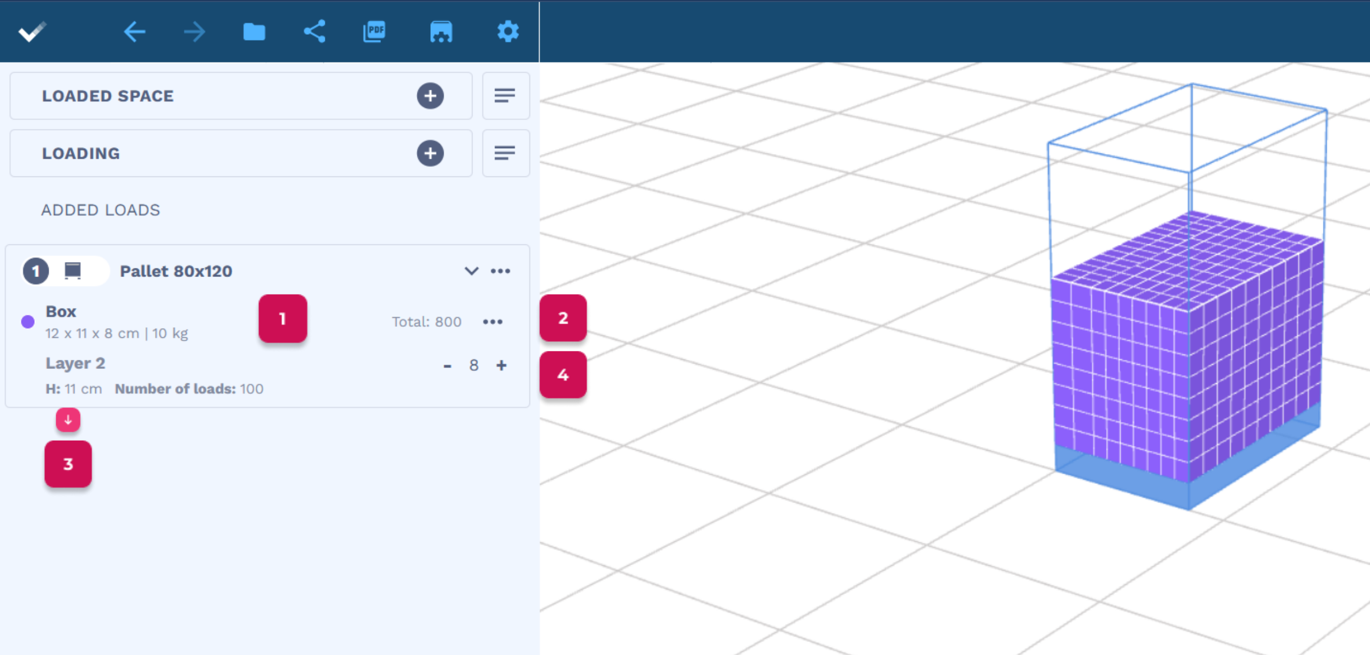
Task: Open the Loading list menu icon
Action: [506, 153]
